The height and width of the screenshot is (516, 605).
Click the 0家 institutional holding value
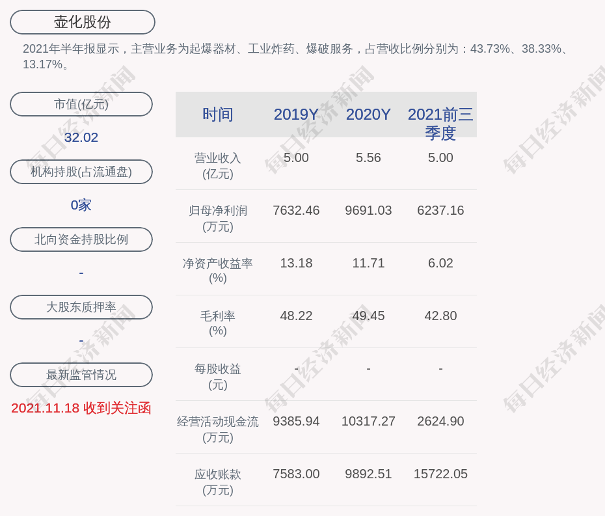(81, 205)
